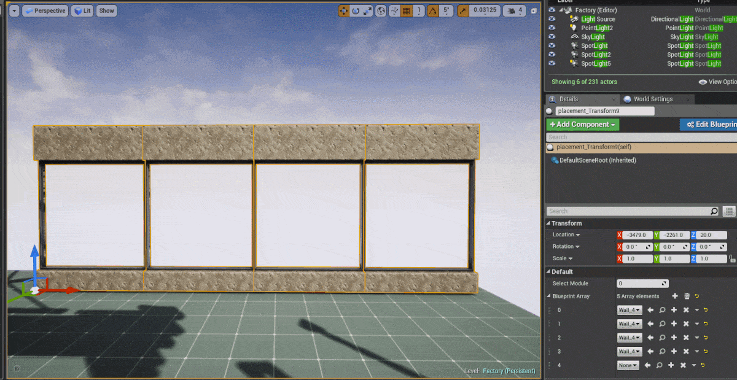
Task: Open the Show flags menu
Action: click(x=107, y=10)
